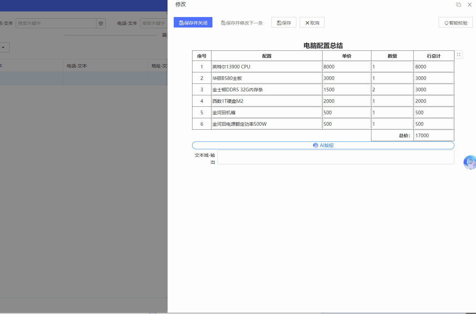
Task: Open the floating AI assistant avatar
Action: pyautogui.click(x=470, y=162)
